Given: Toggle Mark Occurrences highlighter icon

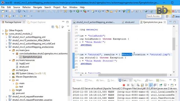Looking at the screenshot, I should pos(129,11).
